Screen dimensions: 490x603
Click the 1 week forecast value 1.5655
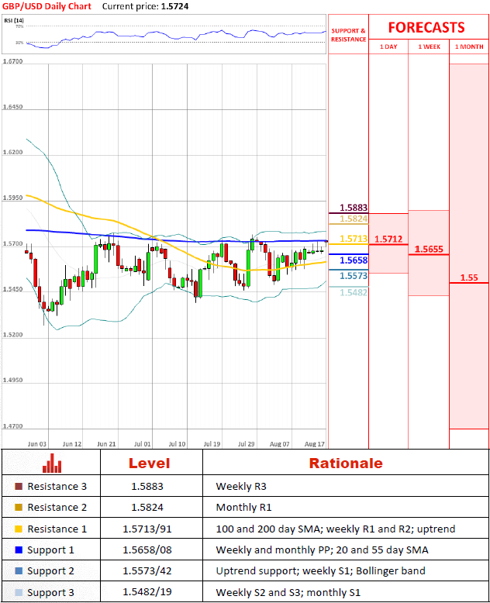click(429, 250)
